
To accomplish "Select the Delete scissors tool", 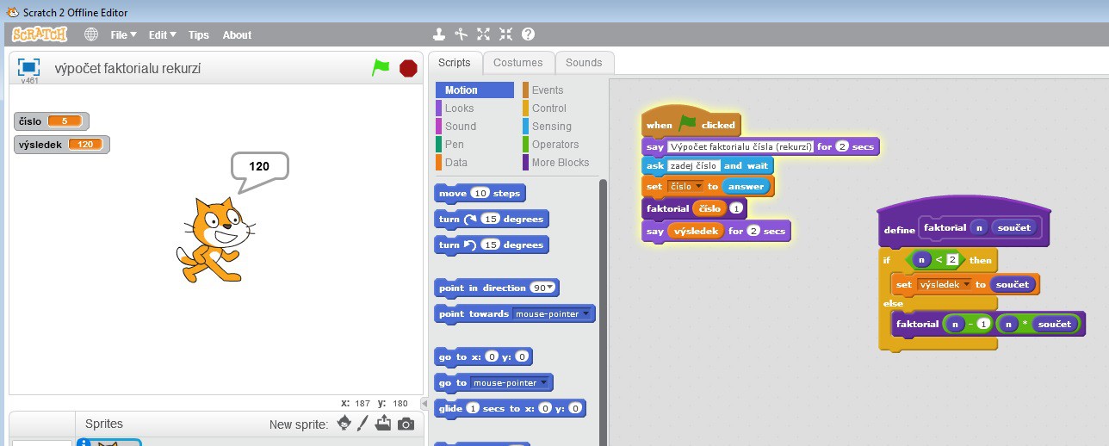I will click(461, 34).
